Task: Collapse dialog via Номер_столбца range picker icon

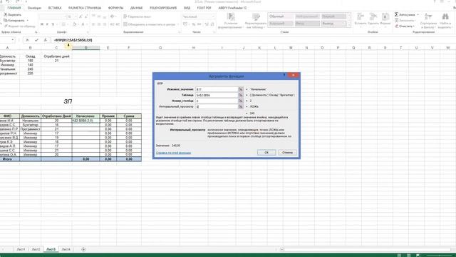Action: point(241,101)
